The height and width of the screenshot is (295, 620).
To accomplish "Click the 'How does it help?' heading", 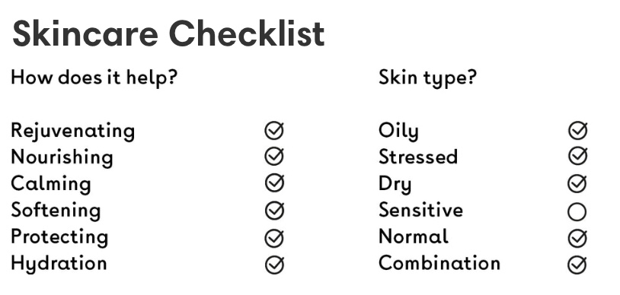I will click(x=94, y=78).
